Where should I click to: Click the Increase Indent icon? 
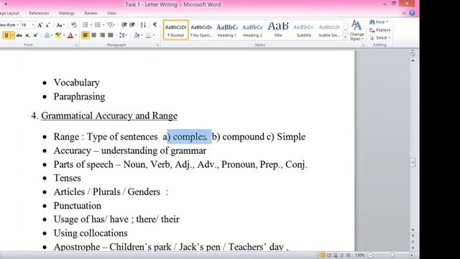coord(132,25)
